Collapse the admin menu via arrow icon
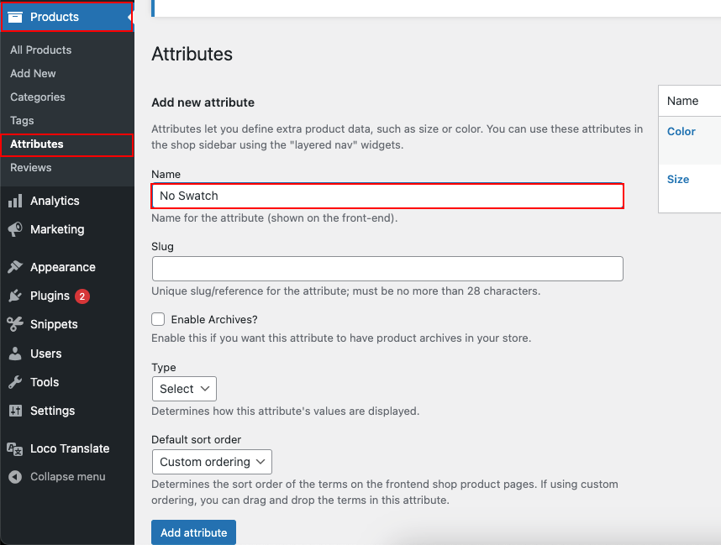Screen dimensions: 721x545 [x=15, y=477]
